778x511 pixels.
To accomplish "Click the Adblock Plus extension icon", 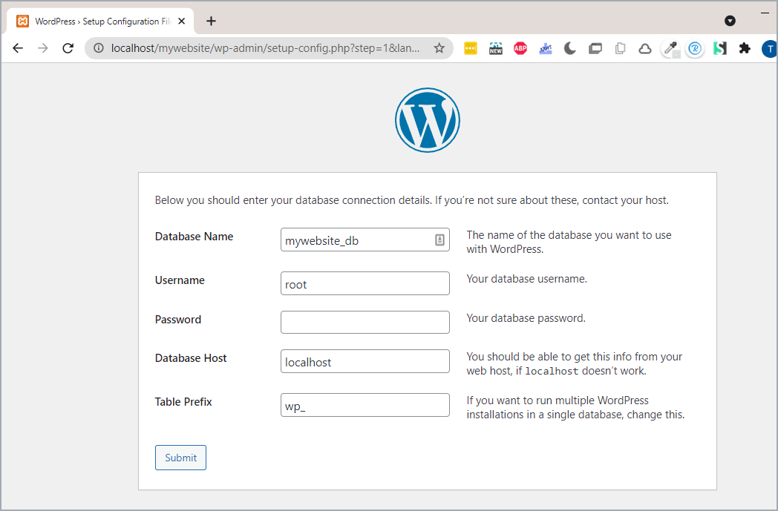I will [520, 48].
